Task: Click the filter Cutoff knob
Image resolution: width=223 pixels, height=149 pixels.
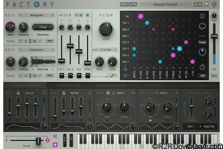Action: [x=106, y=29]
